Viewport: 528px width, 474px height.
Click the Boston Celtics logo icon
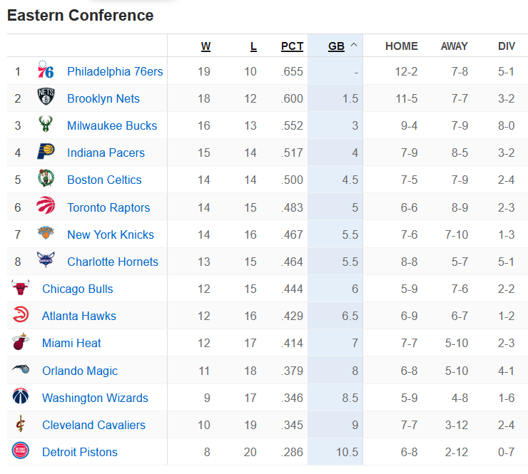46,180
